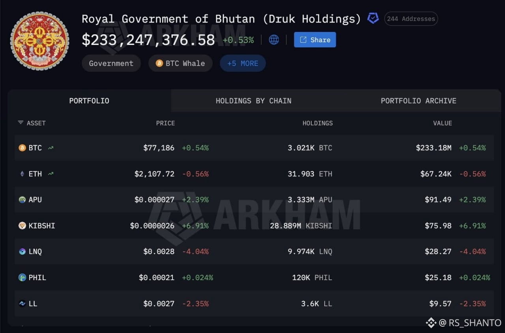Click the PHIL price $0.00021
The height and width of the screenshot is (333, 505).
pos(157,277)
